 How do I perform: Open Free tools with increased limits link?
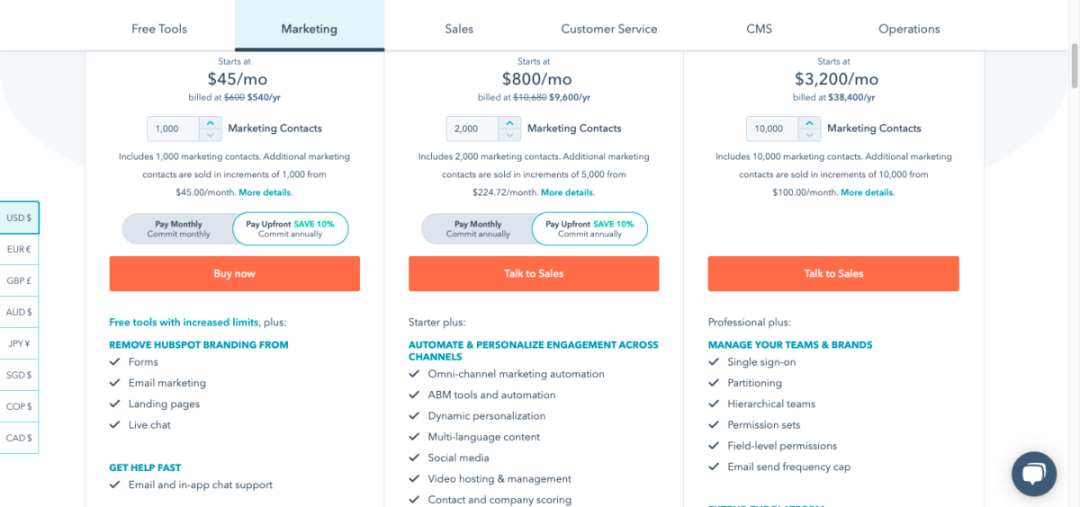tap(184, 322)
